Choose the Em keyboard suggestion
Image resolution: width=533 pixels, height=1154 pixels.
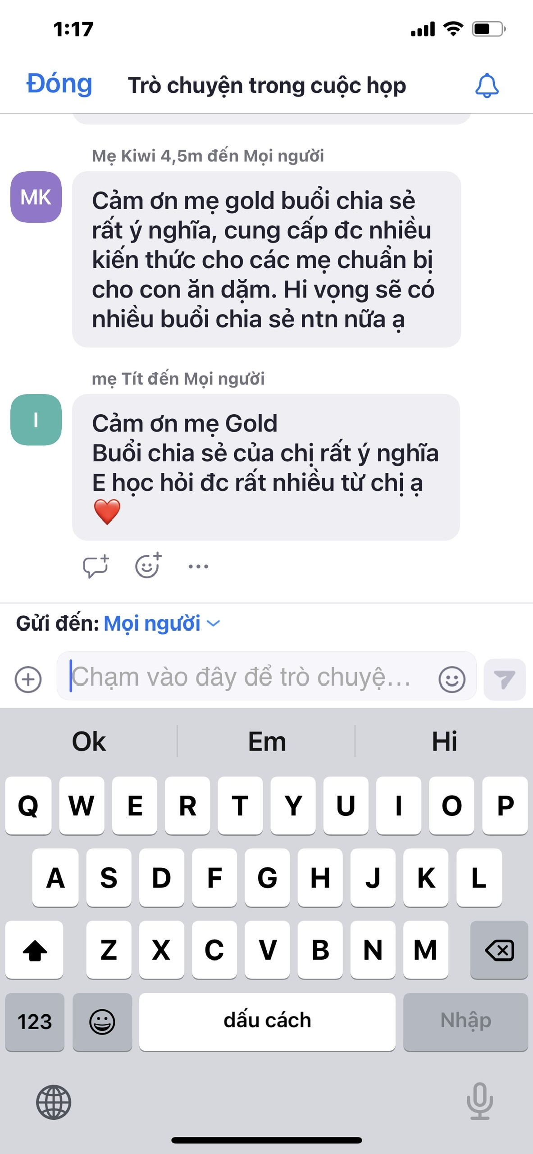267,741
